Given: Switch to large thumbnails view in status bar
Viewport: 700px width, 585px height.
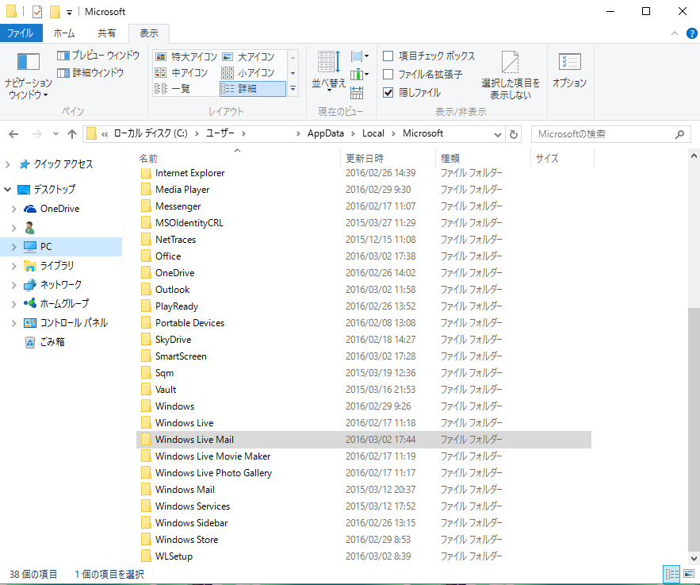Looking at the screenshot, I should tap(689, 574).
